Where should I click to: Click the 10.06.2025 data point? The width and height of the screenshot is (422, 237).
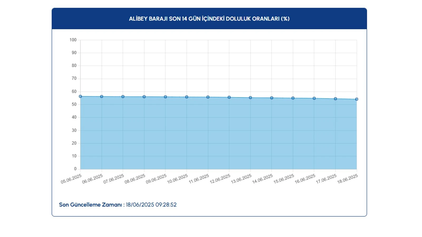point(187,97)
